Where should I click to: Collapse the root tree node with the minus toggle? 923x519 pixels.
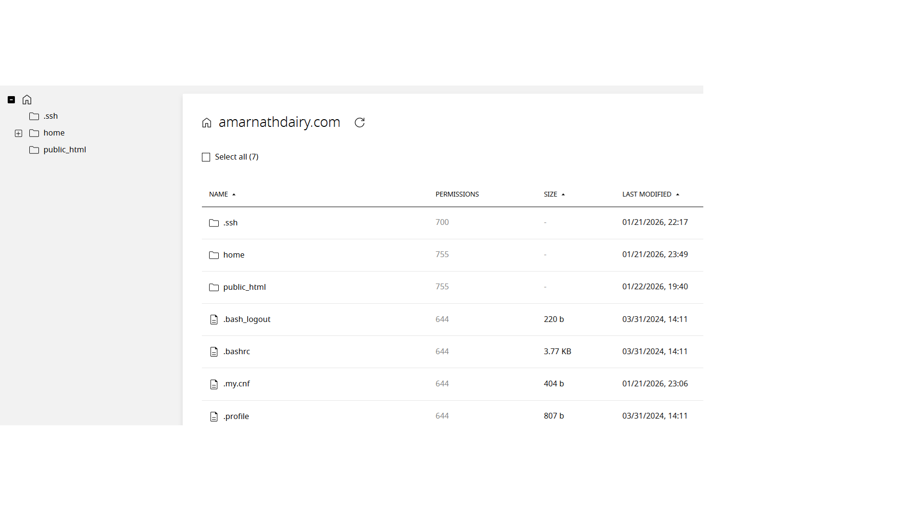coord(12,100)
